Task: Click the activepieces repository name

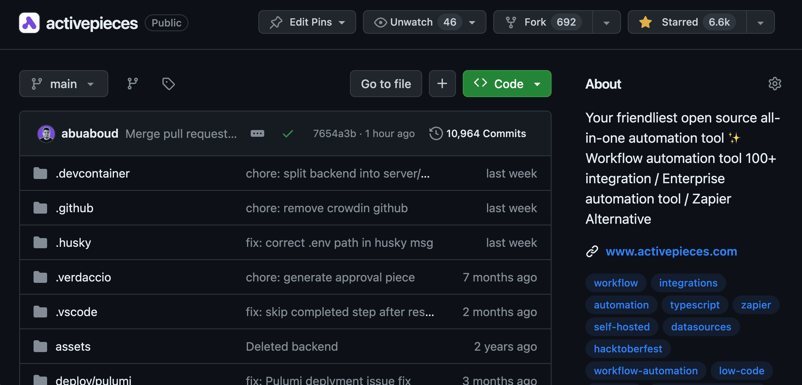Action: click(92, 23)
